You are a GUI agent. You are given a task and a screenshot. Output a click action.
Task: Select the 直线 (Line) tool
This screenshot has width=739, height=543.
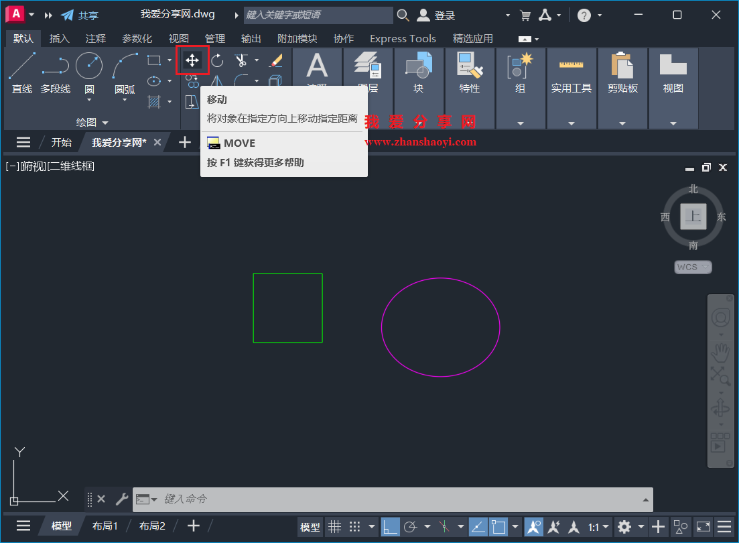pos(21,72)
